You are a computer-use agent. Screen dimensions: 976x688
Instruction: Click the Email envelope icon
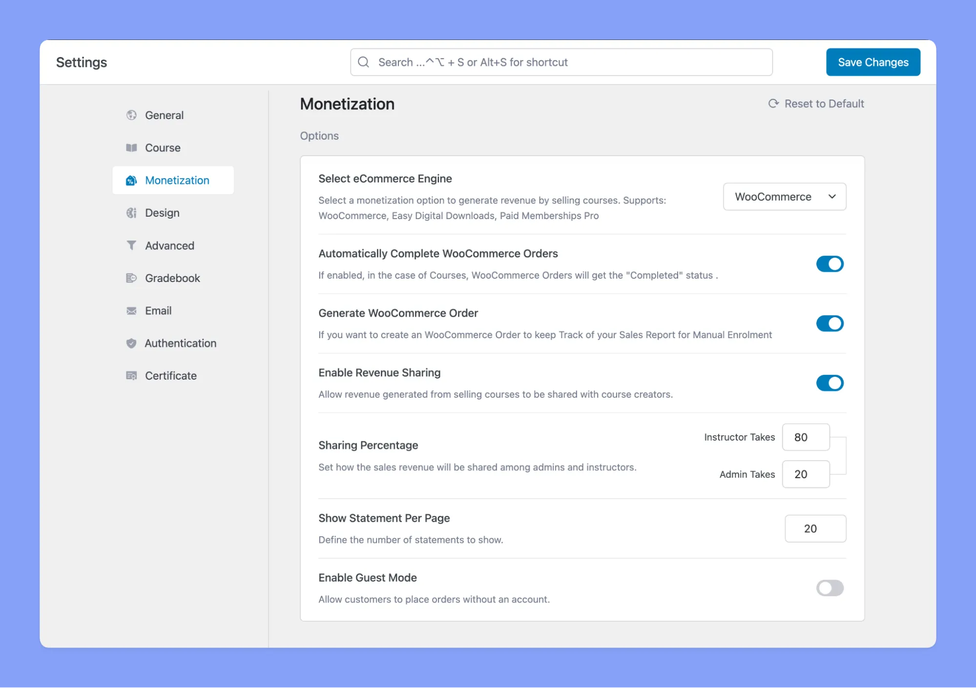131,311
